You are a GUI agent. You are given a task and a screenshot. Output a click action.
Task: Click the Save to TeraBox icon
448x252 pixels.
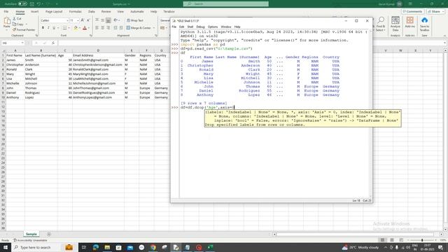(x=425, y=20)
